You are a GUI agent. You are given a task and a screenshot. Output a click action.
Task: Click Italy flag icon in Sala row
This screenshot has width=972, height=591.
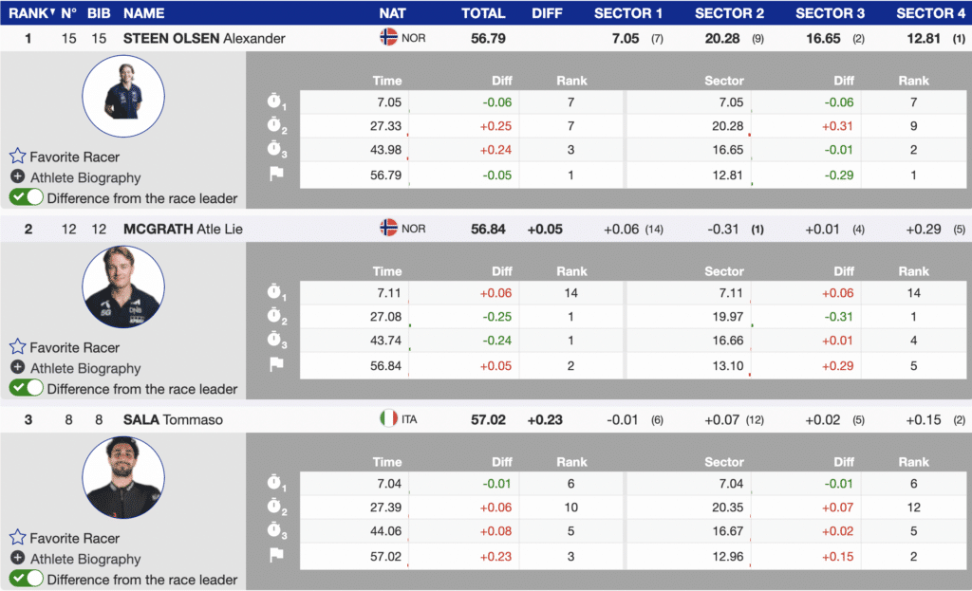pos(388,418)
